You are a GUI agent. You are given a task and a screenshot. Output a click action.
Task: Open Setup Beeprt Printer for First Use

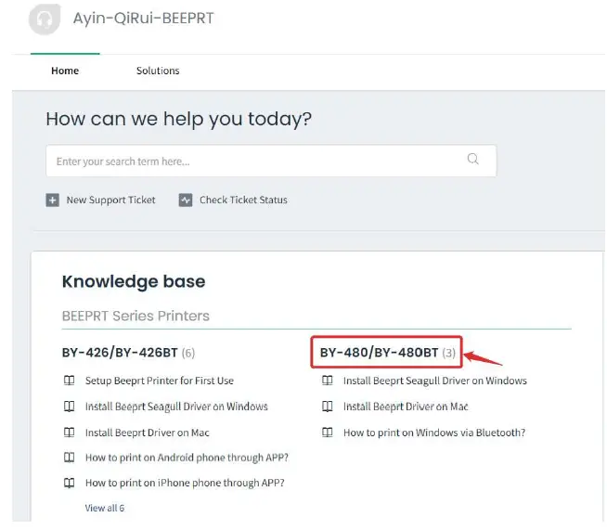[160, 381]
